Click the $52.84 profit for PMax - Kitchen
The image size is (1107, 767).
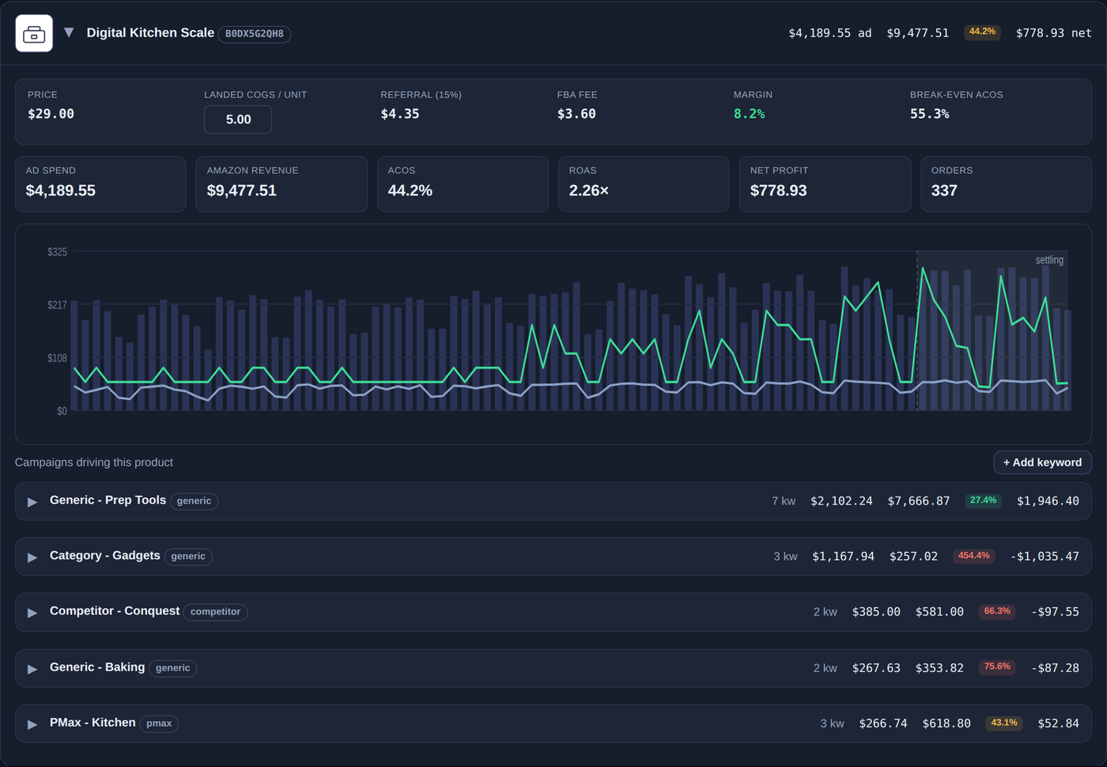pyautogui.click(x=1058, y=724)
